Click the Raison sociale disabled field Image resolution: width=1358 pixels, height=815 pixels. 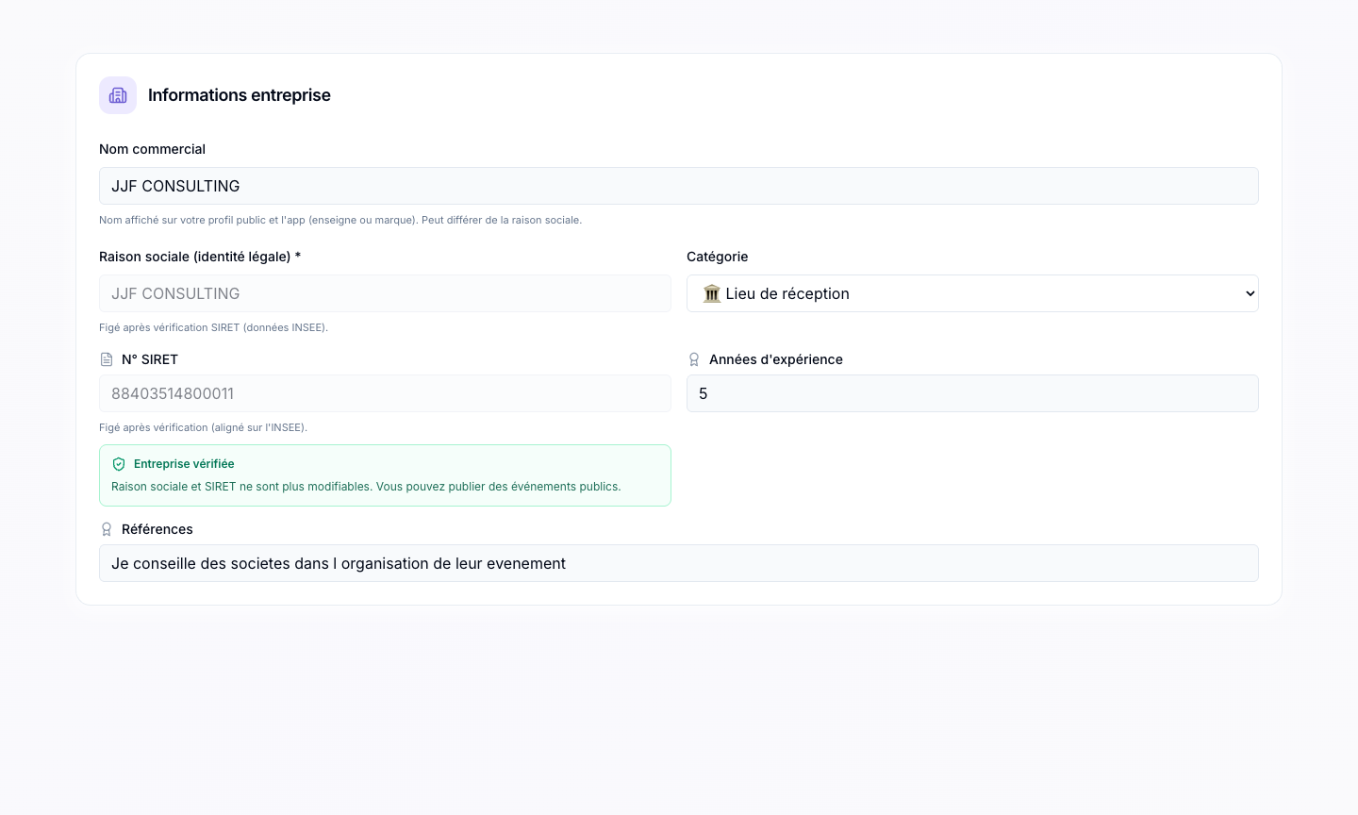385,293
